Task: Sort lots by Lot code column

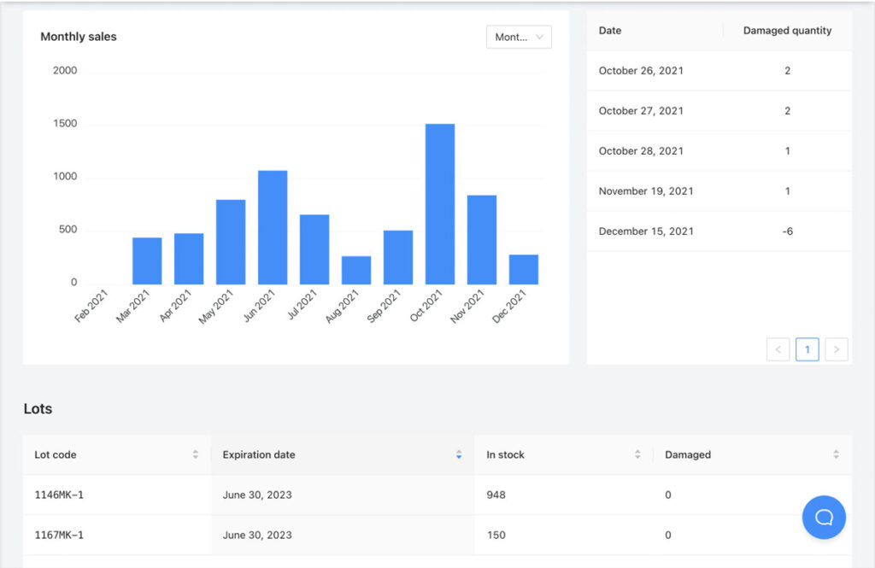Action: [196, 454]
